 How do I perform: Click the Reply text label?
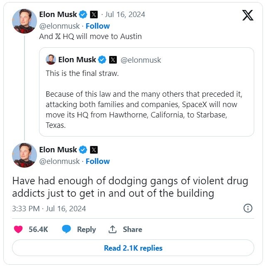pos(86,229)
